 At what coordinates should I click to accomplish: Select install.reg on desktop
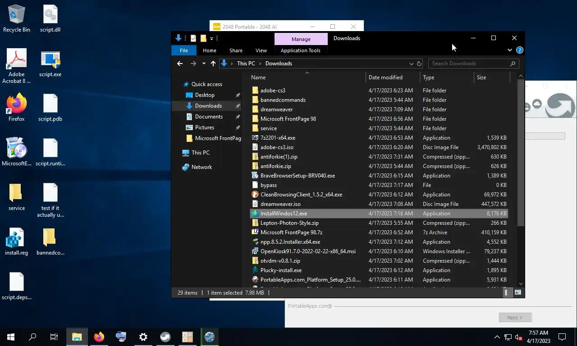click(16, 241)
